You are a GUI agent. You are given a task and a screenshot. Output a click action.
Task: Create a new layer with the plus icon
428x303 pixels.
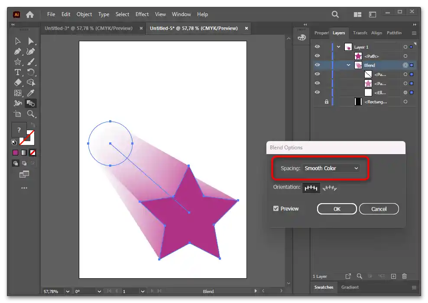393,276
